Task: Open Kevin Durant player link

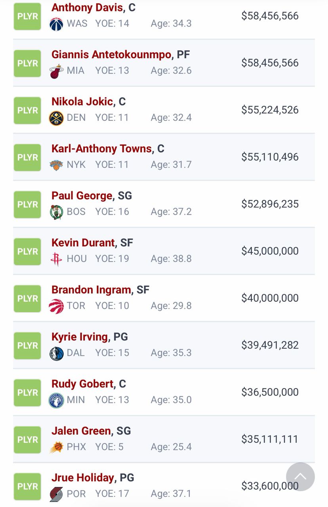Action: coord(83,243)
